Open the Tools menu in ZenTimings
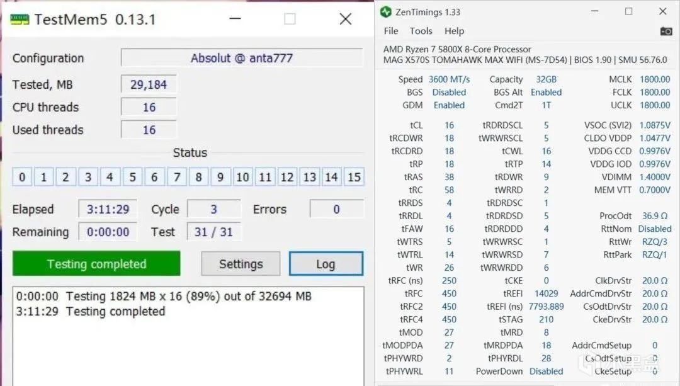680x386 pixels. 421,31
